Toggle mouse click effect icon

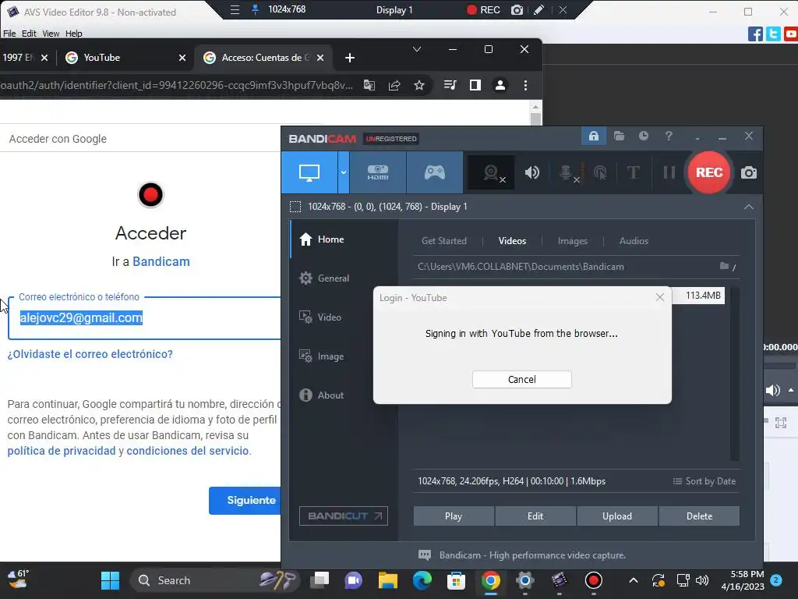tap(600, 172)
